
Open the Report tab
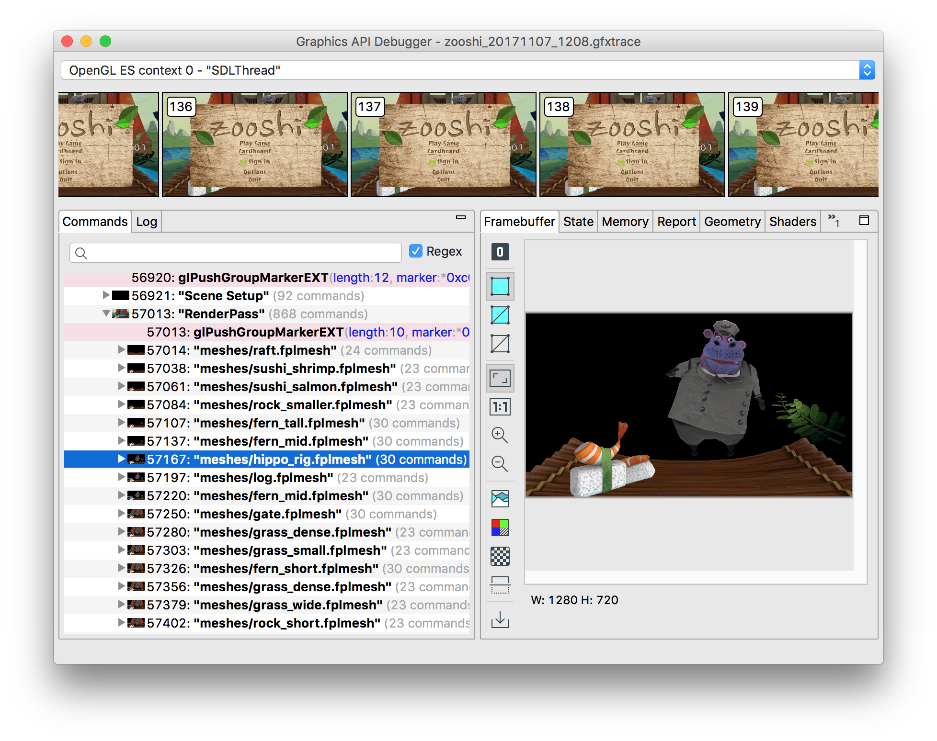click(x=676, y=222)
